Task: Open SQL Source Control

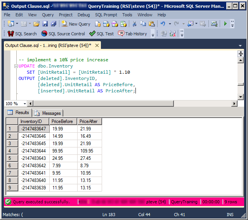Action: pos(63,34)
